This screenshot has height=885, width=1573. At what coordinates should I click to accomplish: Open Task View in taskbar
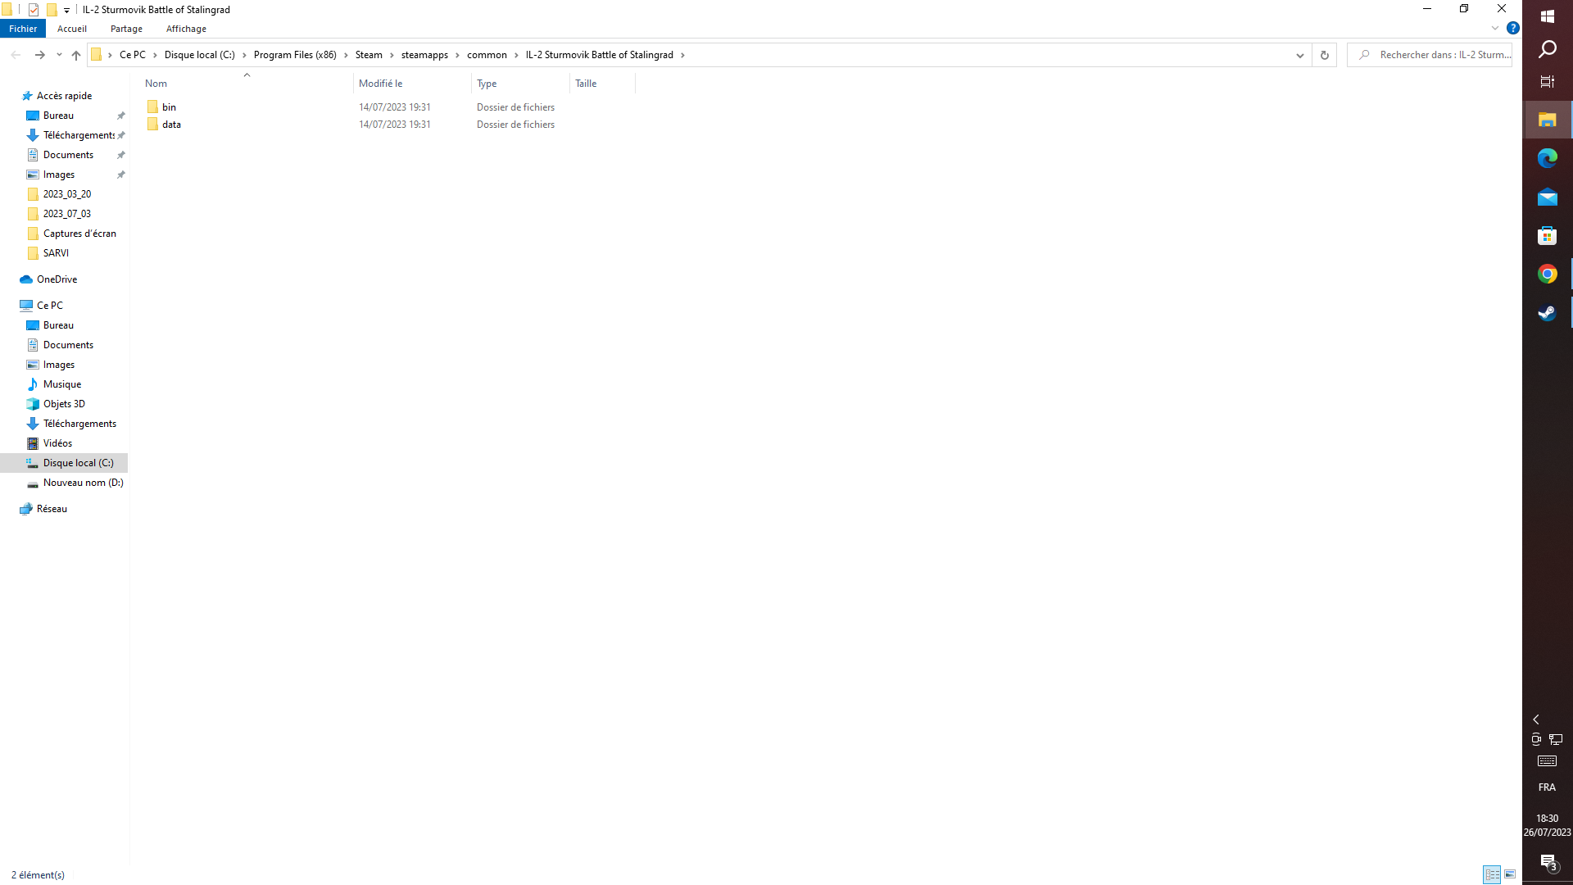(1548, 81)
